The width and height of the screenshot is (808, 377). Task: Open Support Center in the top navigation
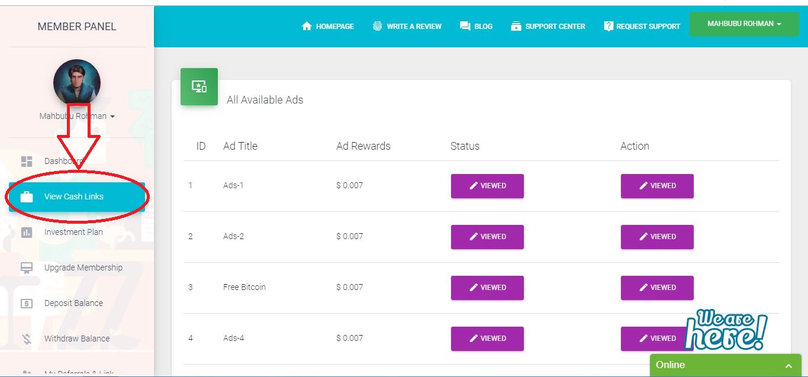coord(548,26)
